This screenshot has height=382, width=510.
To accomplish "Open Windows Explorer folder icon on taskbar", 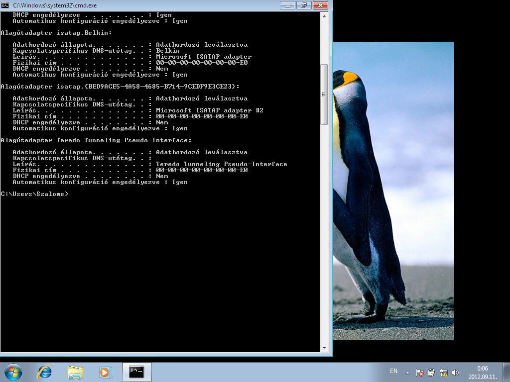I will pyautogui.click(x=75, y=372).
